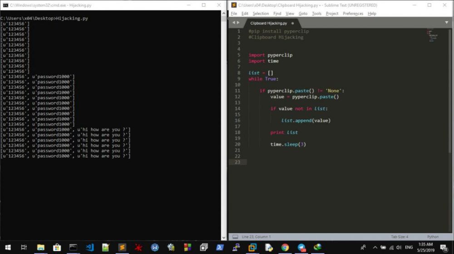Open Telegram from the taskbar

pyautogui.click(x=301, y=247)
